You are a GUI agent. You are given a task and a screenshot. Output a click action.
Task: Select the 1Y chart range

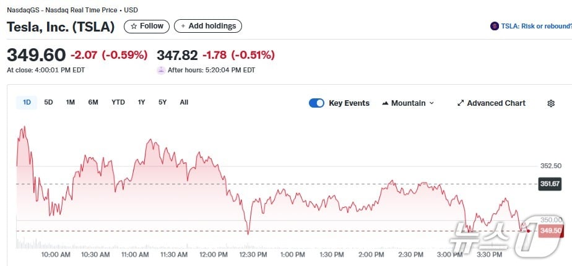coord(142,102)
